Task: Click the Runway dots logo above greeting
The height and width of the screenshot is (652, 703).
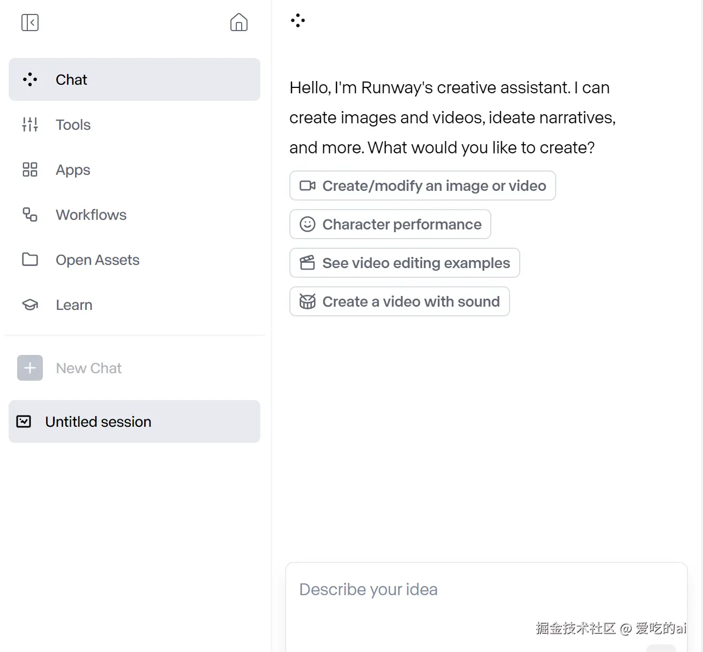Action: coord(298,21)
